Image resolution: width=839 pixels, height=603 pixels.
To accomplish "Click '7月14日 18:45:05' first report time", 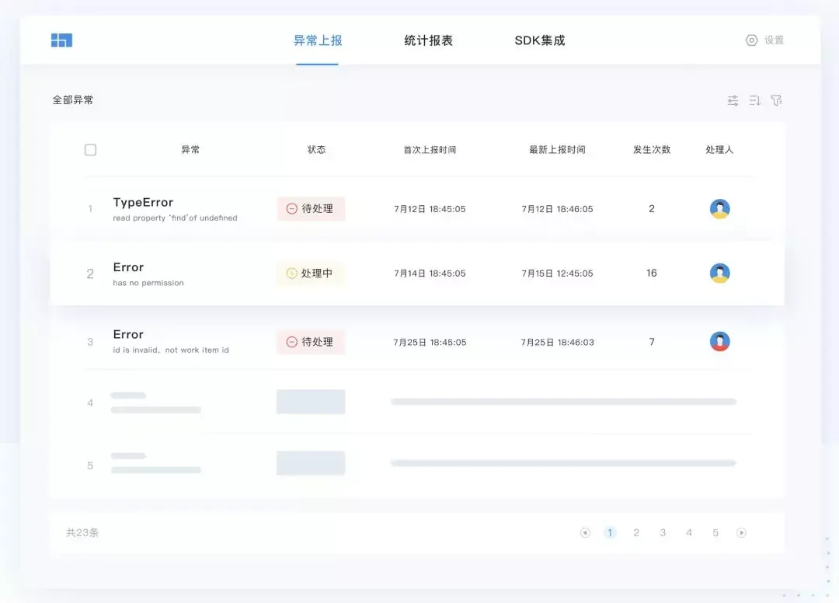I will click(430, 274).
